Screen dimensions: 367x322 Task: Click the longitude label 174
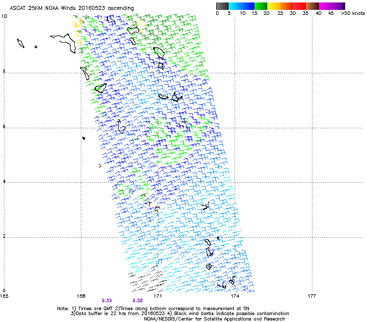point(235,296)
